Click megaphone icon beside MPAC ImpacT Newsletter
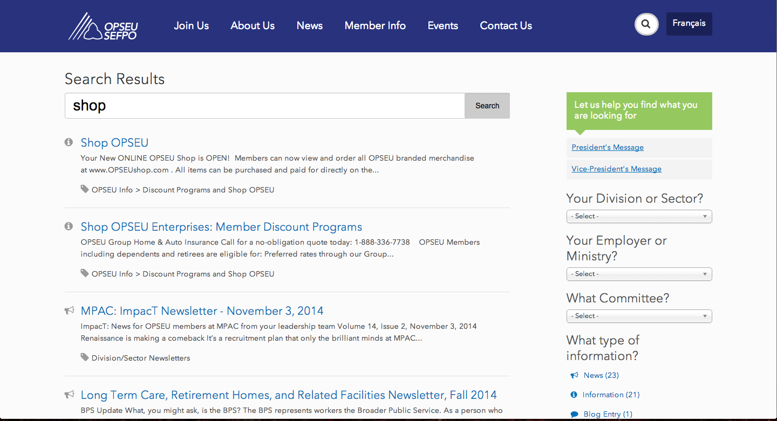Image resolution: width=777 pixels, height=421 pixels. [69, 310]
